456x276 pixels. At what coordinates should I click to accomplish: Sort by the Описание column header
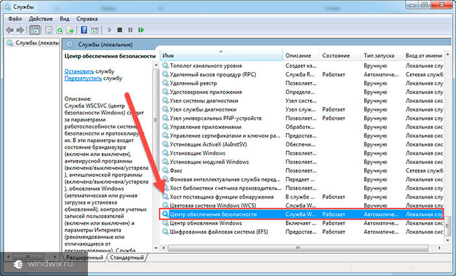(301, 55)
